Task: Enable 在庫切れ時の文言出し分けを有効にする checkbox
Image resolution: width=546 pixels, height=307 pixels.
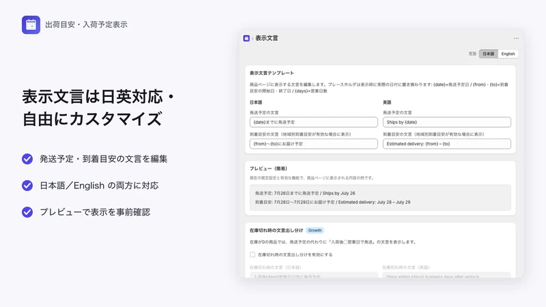Action: [x=253, y=254]
